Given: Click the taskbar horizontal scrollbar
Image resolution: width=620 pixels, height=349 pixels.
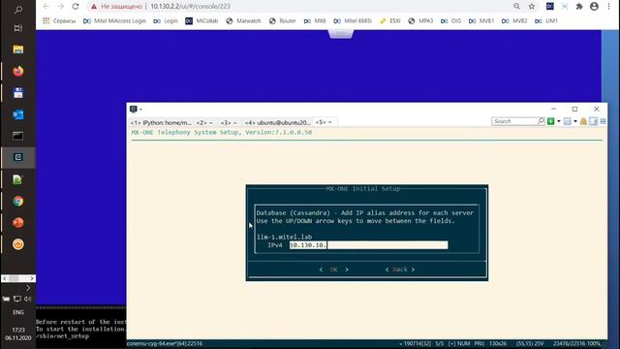Looking at the screenshot, I should 17,278.
